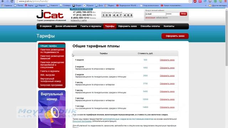The height and width of the screenshot is (128, 228).
Task: Click the browser back arrow
Action: [3, 1]
